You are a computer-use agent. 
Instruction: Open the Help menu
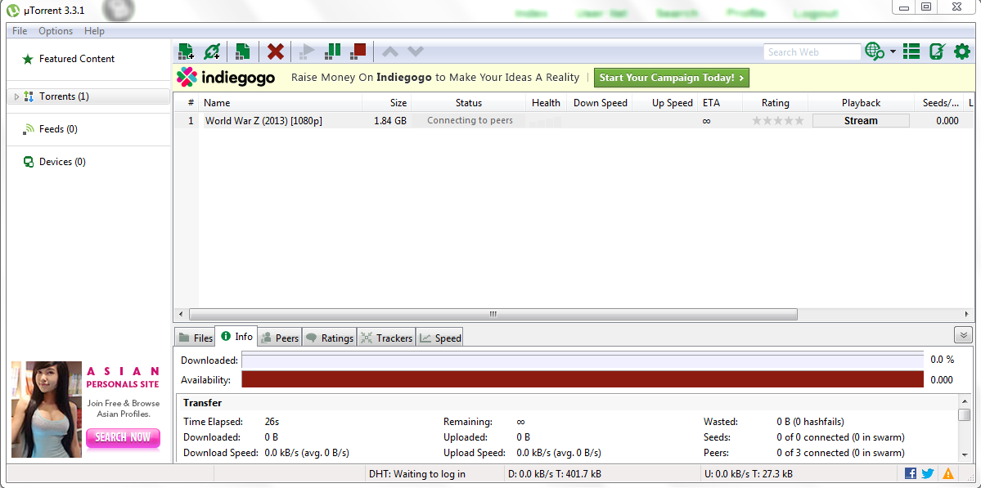(x=94, y=30)
